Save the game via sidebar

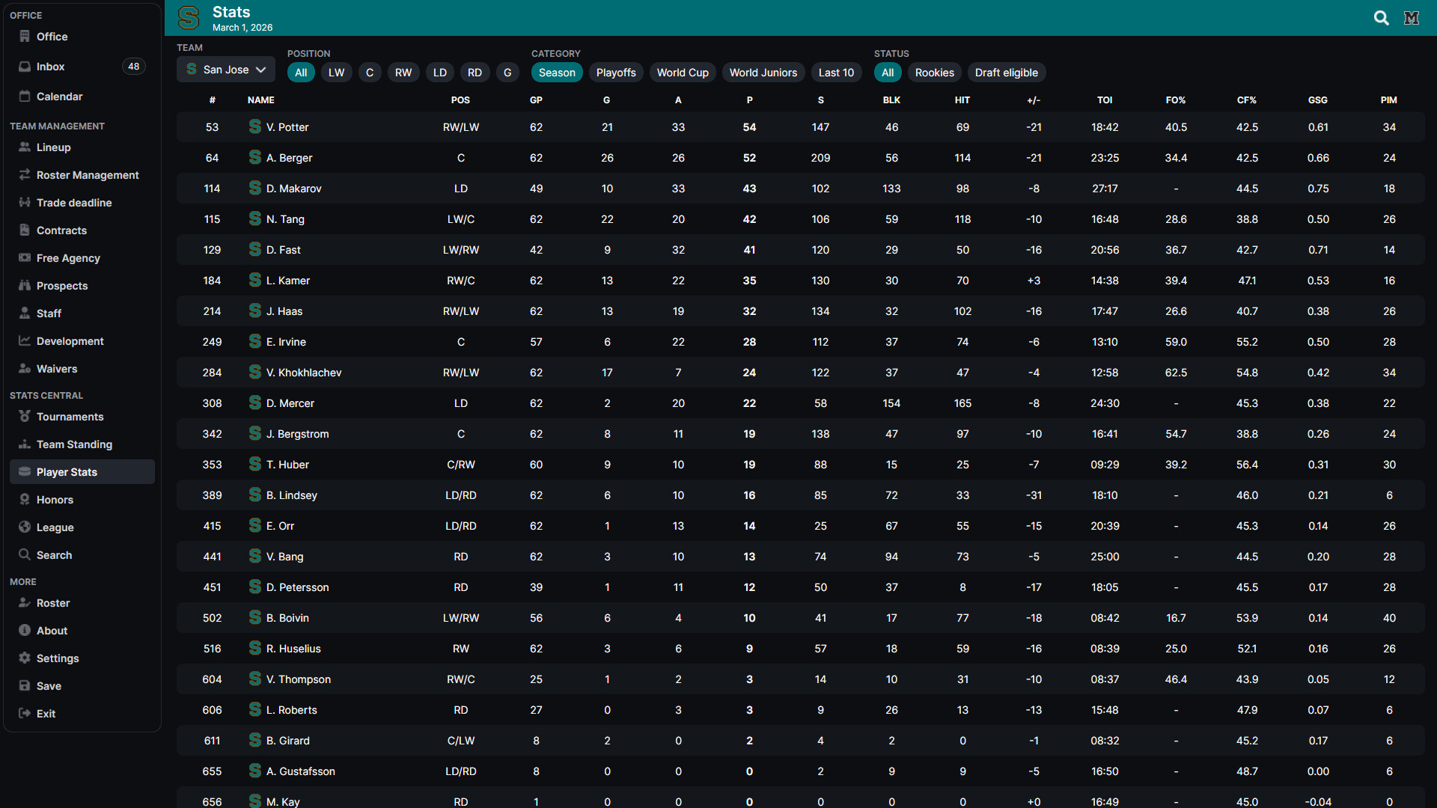click(49, 685)
